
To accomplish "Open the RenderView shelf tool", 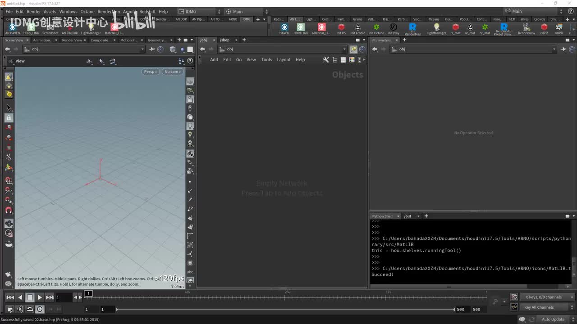I will tap(526, 29).
